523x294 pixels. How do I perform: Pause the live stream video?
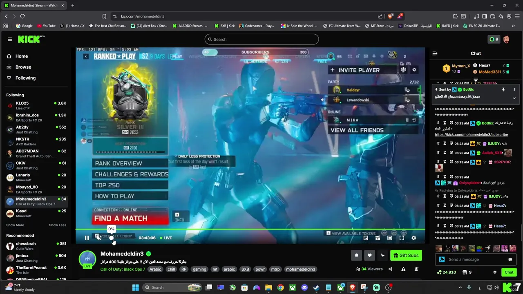[87, 238]
